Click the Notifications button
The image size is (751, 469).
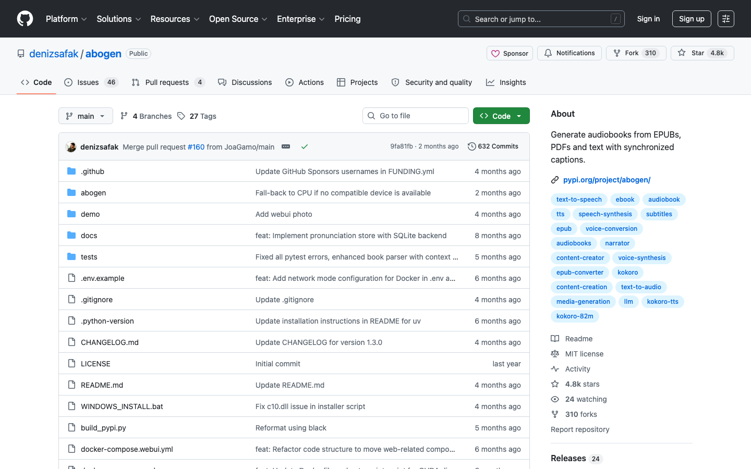(x=570, y=53)
